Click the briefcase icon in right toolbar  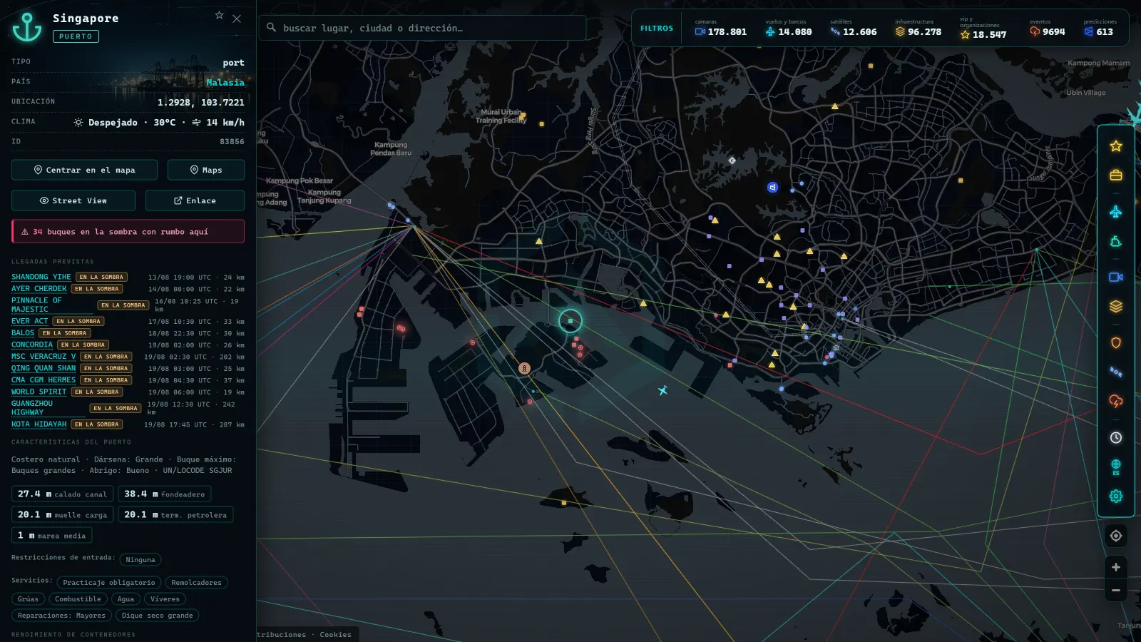click(1116, 175)
